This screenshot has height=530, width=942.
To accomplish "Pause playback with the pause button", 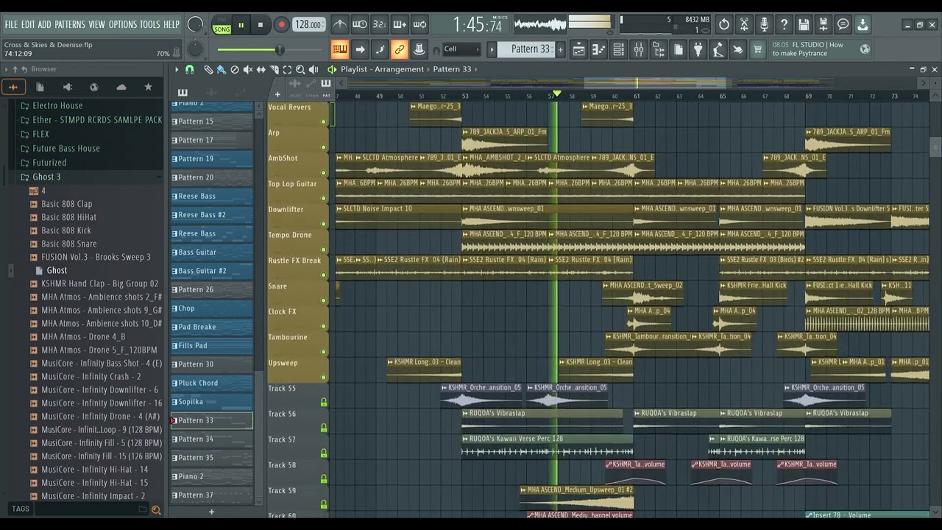I will click(241, 25).
